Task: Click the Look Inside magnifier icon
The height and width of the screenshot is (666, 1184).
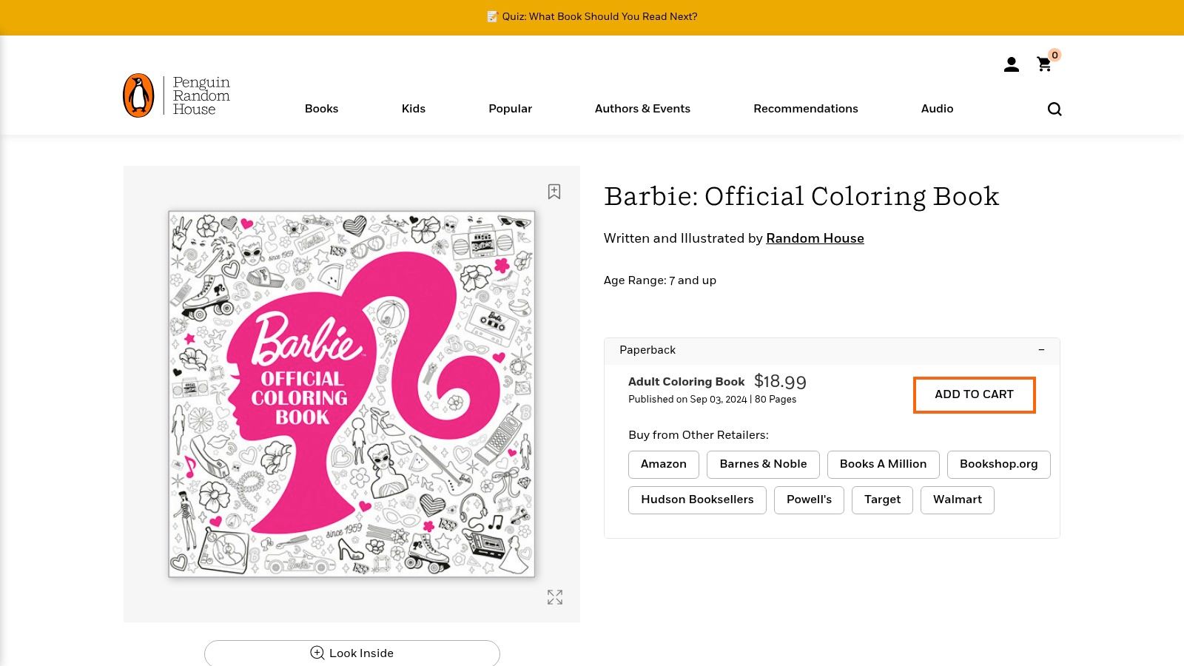Action: coord(317,653)
